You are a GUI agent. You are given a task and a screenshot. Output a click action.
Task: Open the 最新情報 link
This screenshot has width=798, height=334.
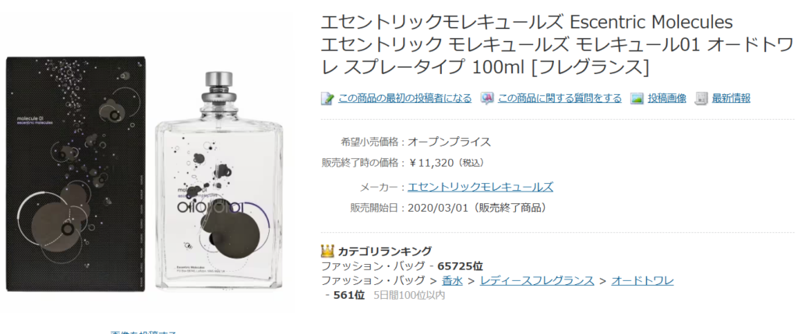click(731, 99)
